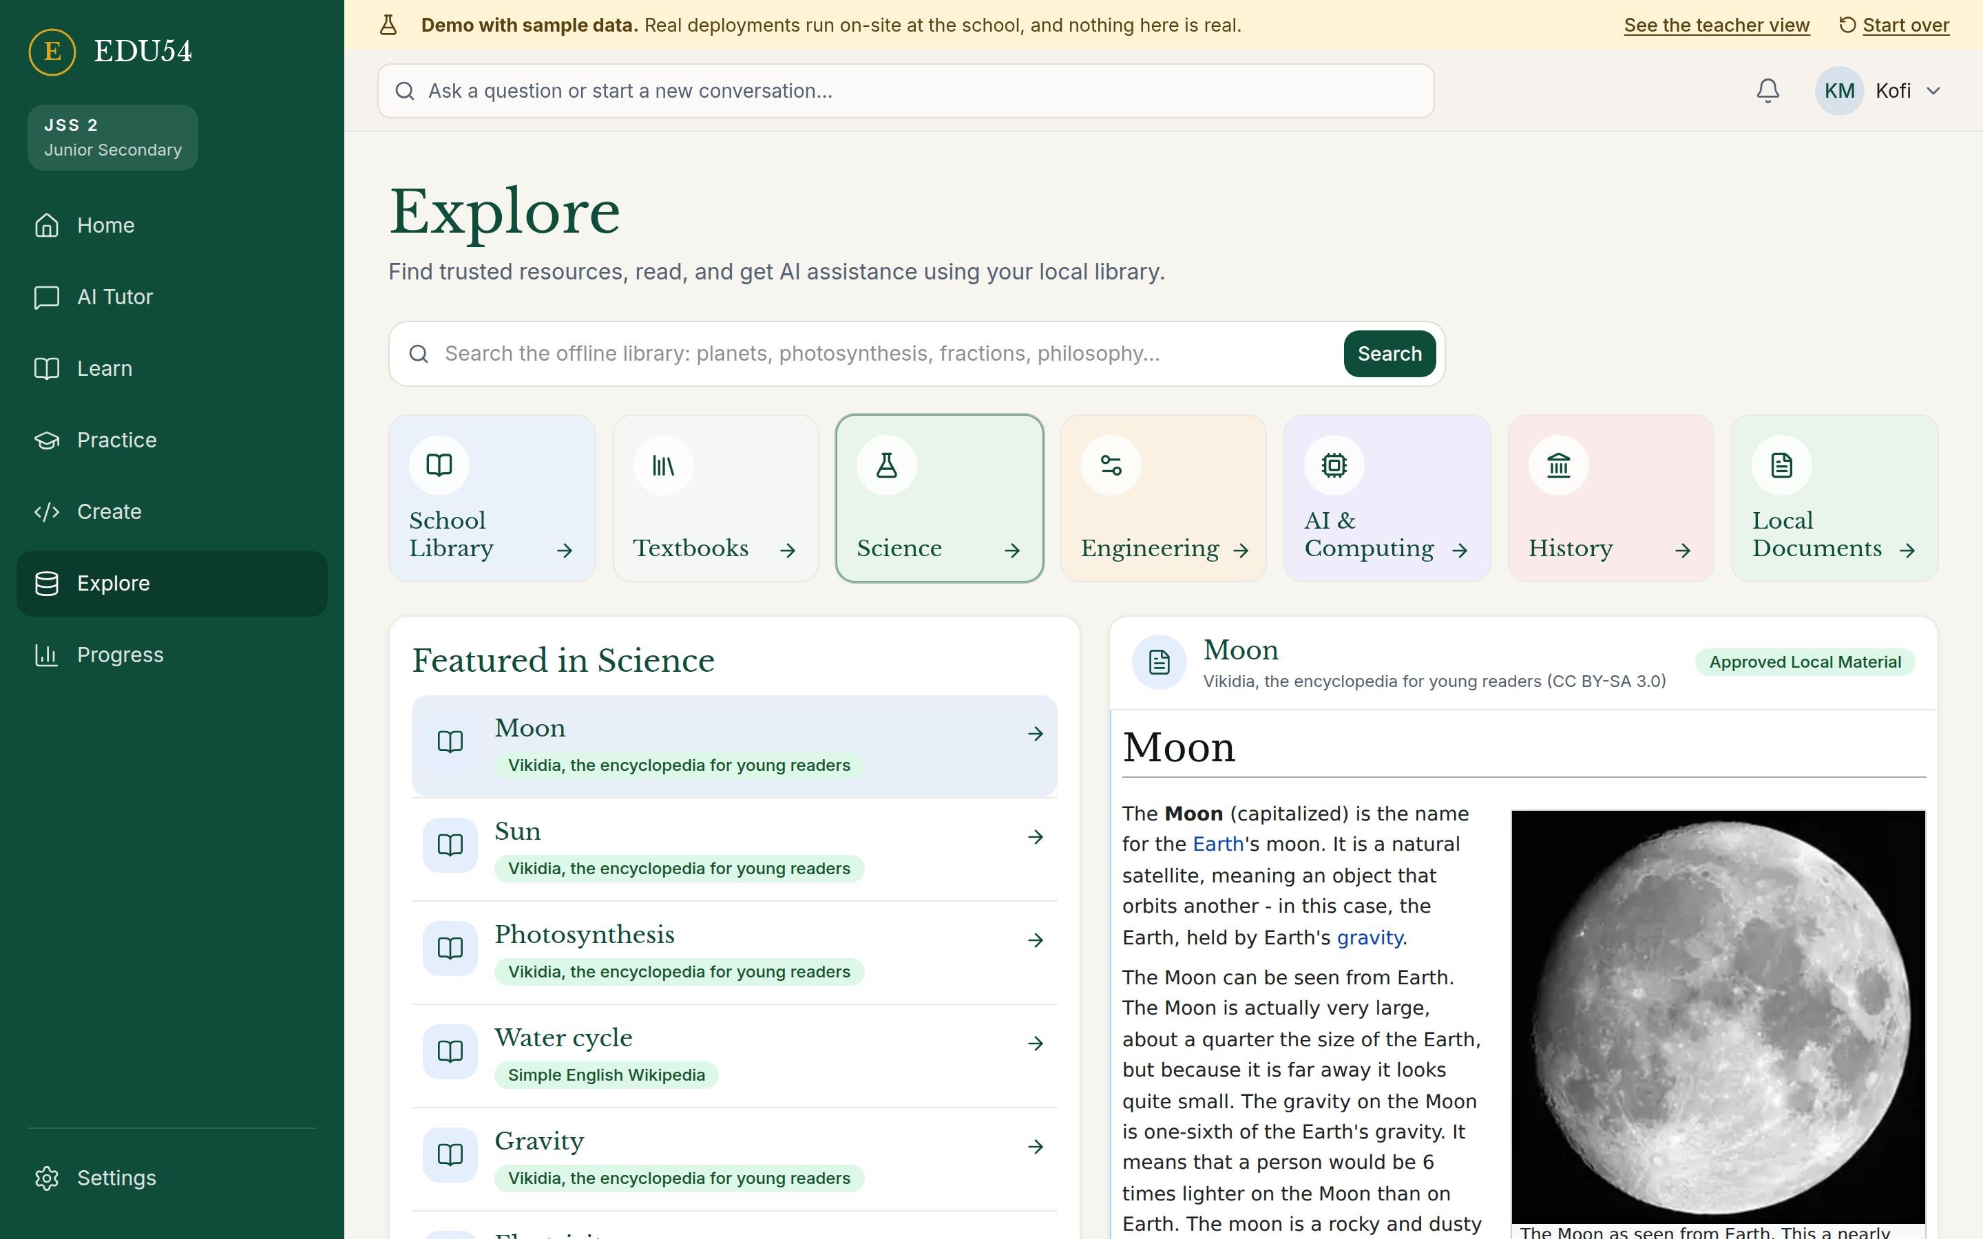
Task: Click the Explore database icon in sidebar
Action: [47, 584]
